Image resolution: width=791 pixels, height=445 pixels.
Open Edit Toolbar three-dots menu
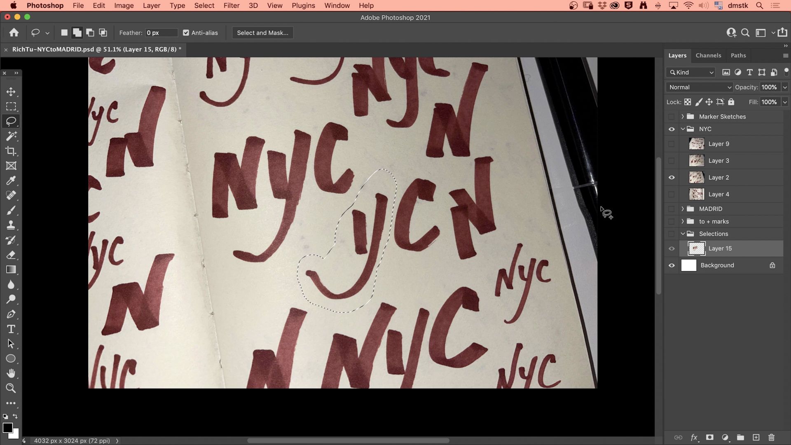click(x=11, y=403)
